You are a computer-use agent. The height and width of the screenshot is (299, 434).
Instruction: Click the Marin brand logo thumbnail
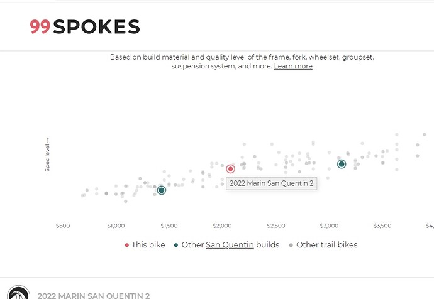point(19,294)
